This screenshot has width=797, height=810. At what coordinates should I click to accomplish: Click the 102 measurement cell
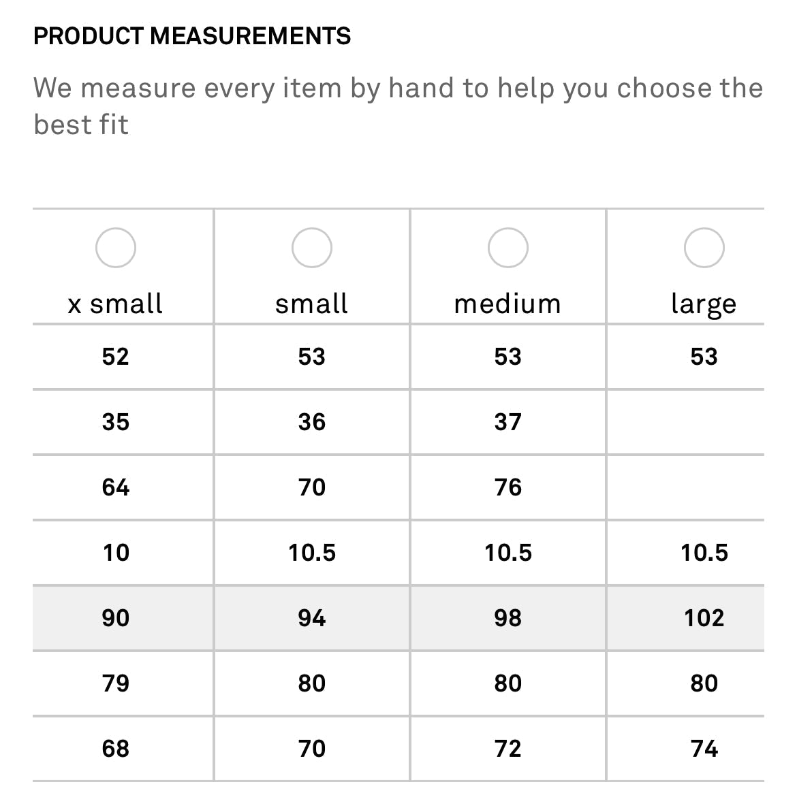704,618
